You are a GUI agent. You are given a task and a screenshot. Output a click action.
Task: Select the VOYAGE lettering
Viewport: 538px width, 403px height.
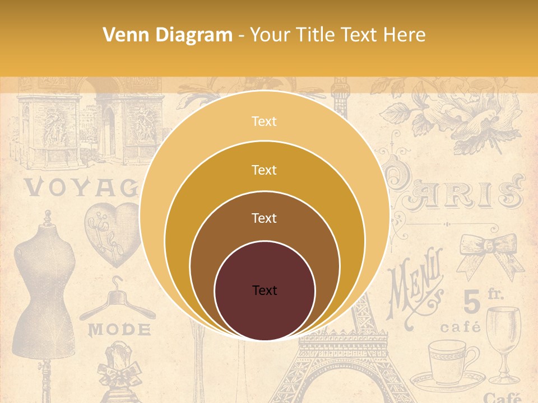pyautogui.click(x=82, y=187)
